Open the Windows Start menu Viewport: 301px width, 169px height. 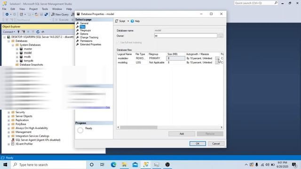click(5, 165)
